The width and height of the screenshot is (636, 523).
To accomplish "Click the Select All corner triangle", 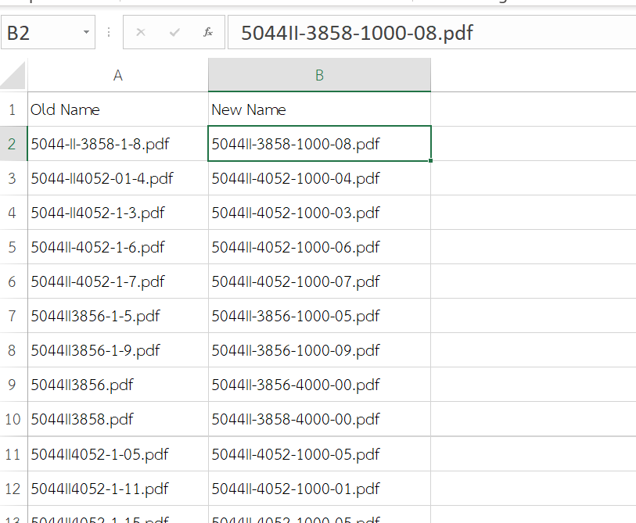I will pos(13,75).
